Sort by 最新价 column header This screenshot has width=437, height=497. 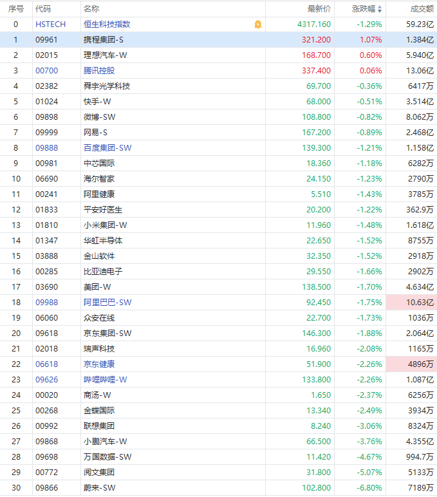(319, 9)
